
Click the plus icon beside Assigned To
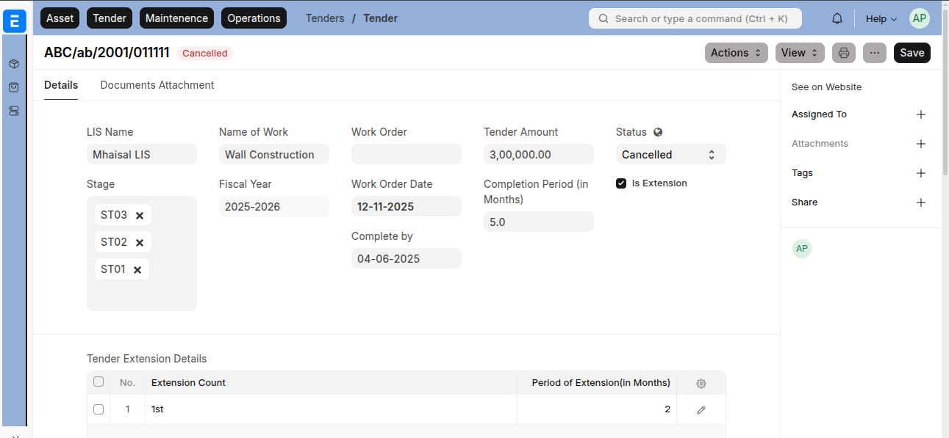coord(920,114)
